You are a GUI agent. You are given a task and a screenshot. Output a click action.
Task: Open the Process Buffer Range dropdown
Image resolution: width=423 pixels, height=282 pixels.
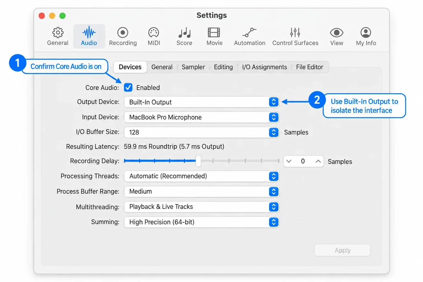point(202,192)
